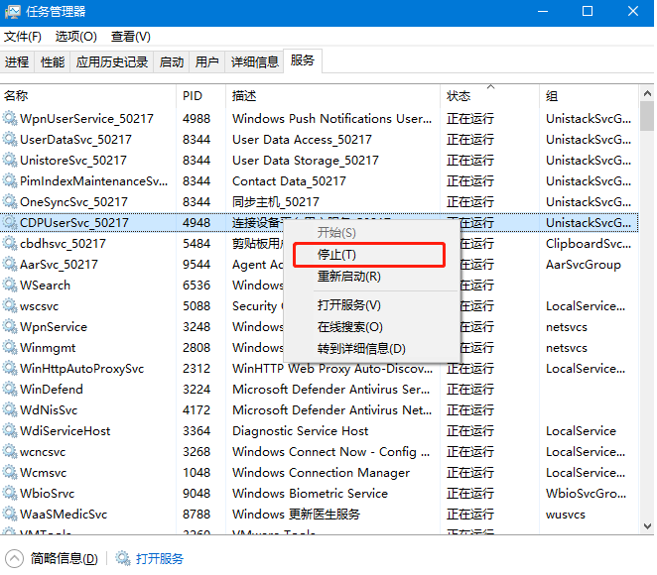657x575 pixels.
Task: Select 重新启动(R) from the context menu
Action: (348, 277)
